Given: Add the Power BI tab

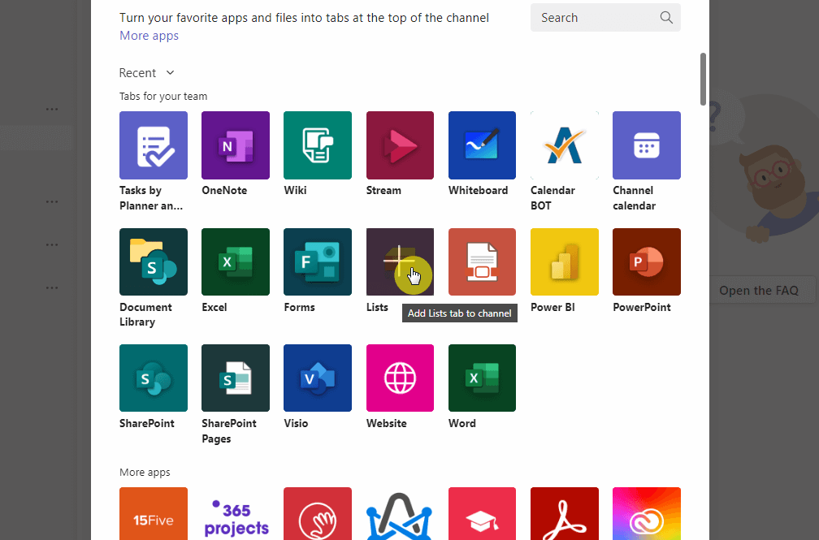Looking at the screenshot, I should click(565, 261).
